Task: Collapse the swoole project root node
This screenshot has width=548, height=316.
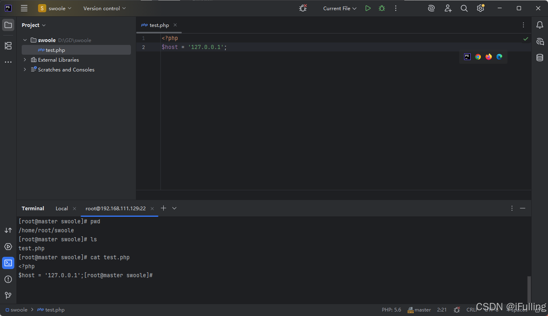Action: click(x=25, y=40)
